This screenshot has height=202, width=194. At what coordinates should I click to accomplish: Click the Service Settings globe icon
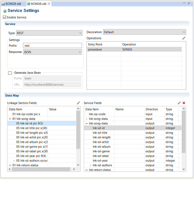(x=5, y=11)
